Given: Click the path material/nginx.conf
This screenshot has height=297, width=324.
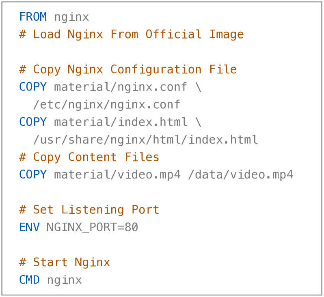Looking at the screenshot, I should (121, 87).
